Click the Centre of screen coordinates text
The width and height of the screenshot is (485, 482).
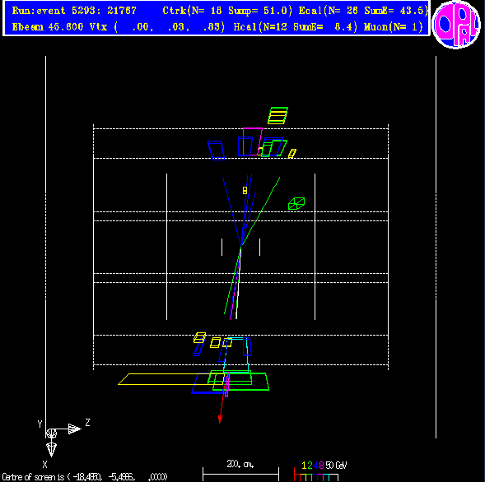85,477
